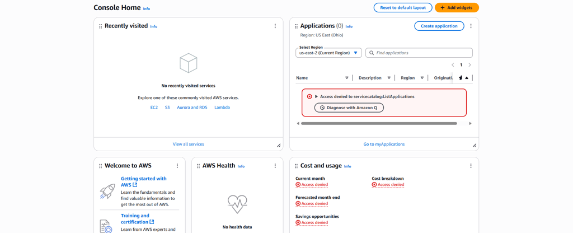Screen dimensions: 573x233
Task: Click the red error icon in access denied alert
Action: point(309,96)
